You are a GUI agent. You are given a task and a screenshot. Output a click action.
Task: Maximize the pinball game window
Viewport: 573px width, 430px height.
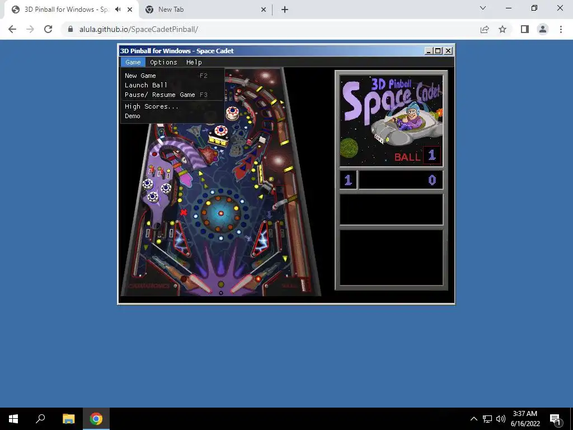pyautogui.click(x=438, y=51)
